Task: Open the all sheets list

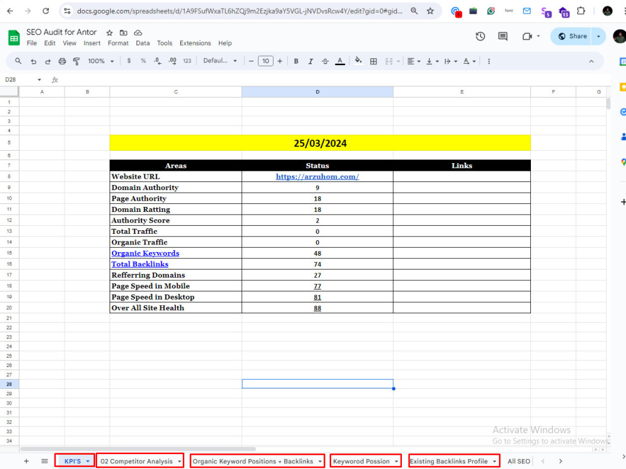Action: (44, 461)
